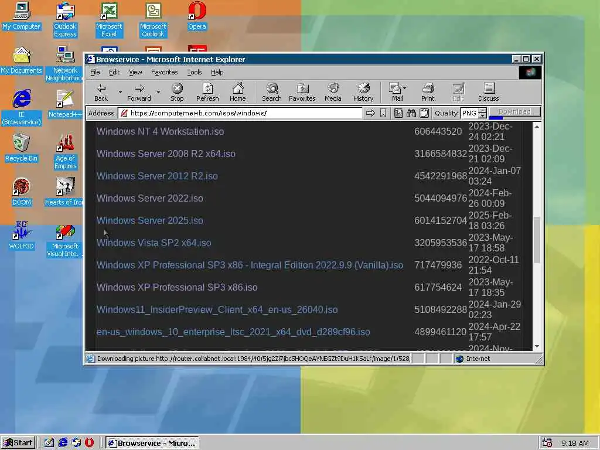Viewport: 600px width, 450px height.
Task: Click the My Computer desktop icon
Action: pyautogui.click(x=22, y=16)
